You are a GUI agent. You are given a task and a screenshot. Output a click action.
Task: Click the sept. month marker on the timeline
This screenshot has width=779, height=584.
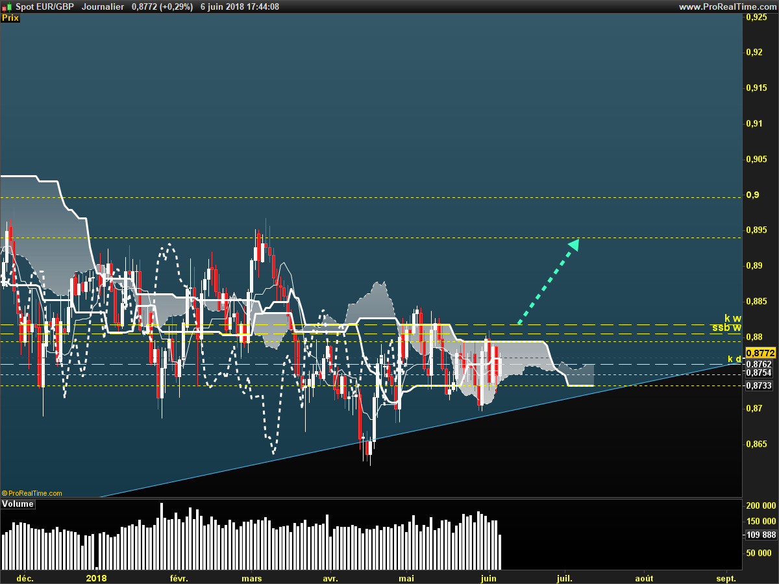(726, 578)
